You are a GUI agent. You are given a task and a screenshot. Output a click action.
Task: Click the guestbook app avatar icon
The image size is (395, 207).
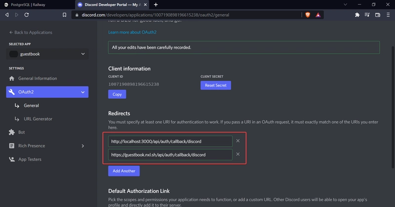click(13, 54)
